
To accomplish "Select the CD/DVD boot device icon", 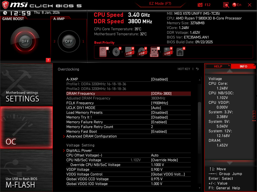I will pos(117,52).
